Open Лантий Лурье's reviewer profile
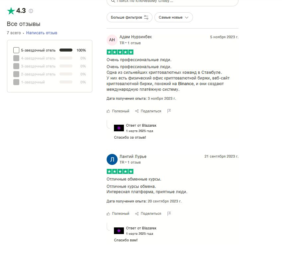Viewport: 282px width, 255px height. [x=133, y=156]
